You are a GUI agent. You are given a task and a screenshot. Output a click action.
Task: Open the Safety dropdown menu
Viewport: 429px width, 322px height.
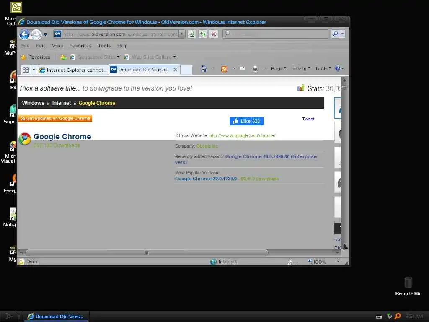tap(300, 68)
